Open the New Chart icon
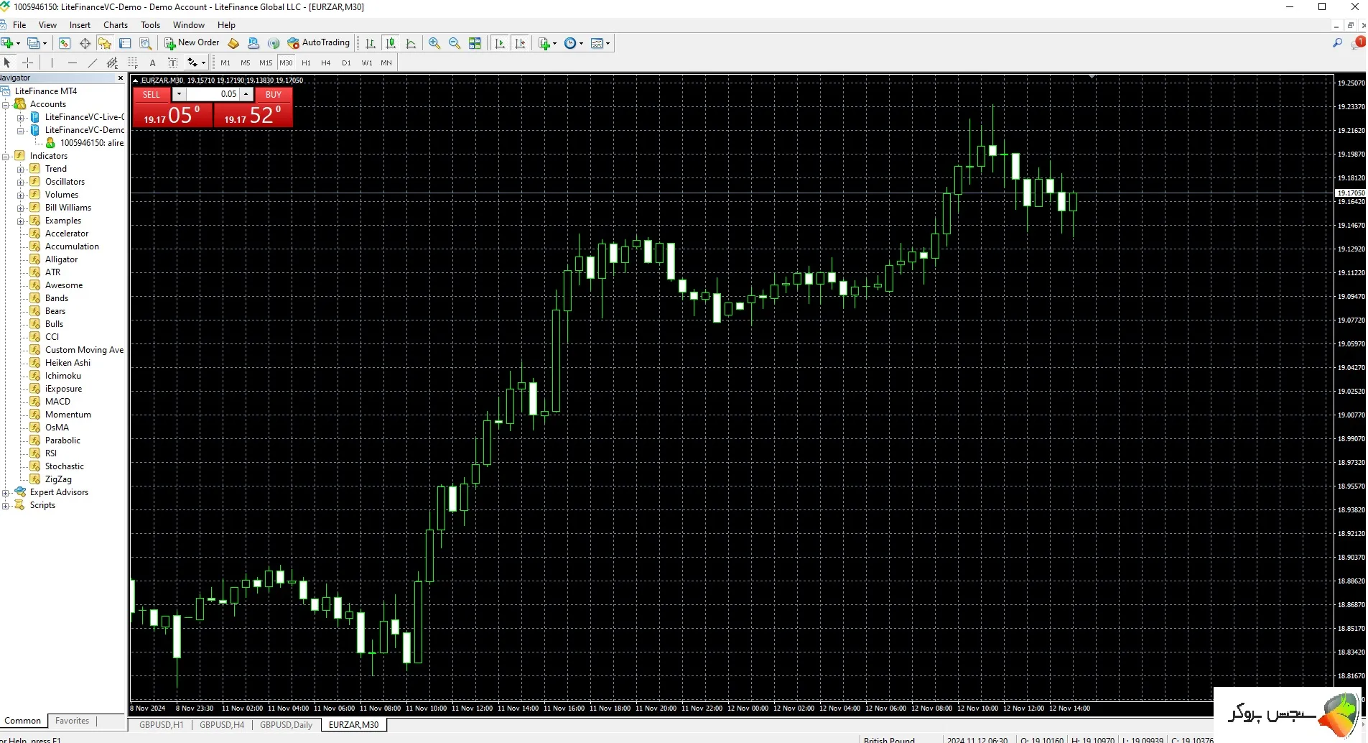Screen dimensions: 1368x743 pyautogui.click(x=7, y=43)
